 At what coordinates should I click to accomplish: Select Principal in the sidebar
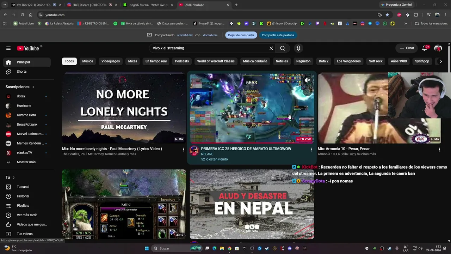27,62
